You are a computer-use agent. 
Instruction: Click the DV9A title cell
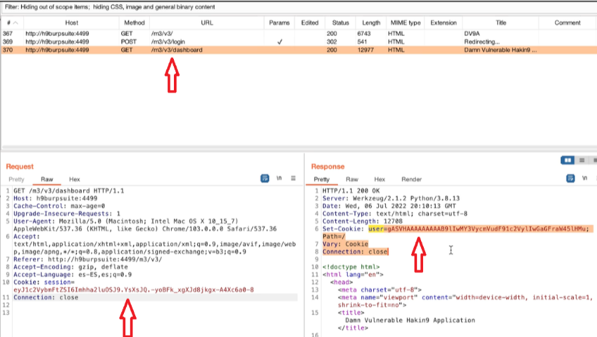tap(472, 33)
